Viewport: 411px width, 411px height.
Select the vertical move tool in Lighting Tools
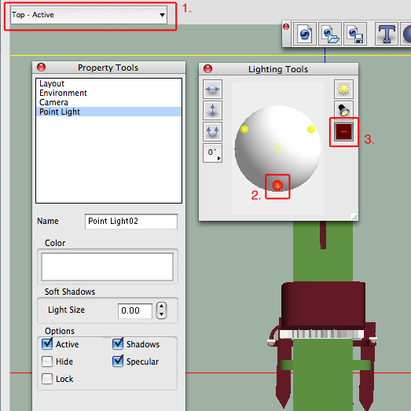(212, 110)
